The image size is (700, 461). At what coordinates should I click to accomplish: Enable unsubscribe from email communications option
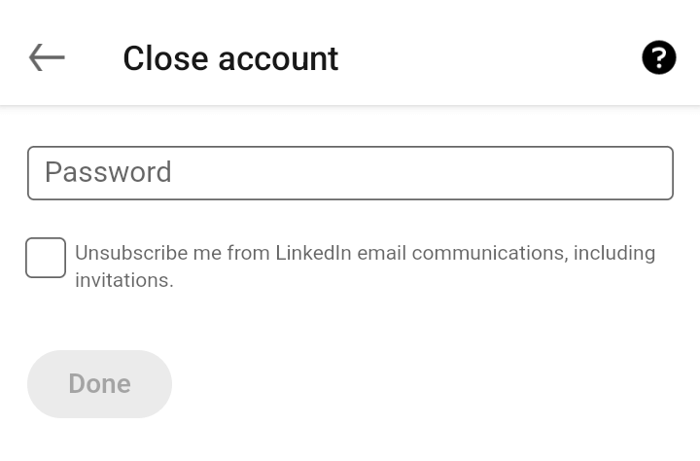(46, 258)
